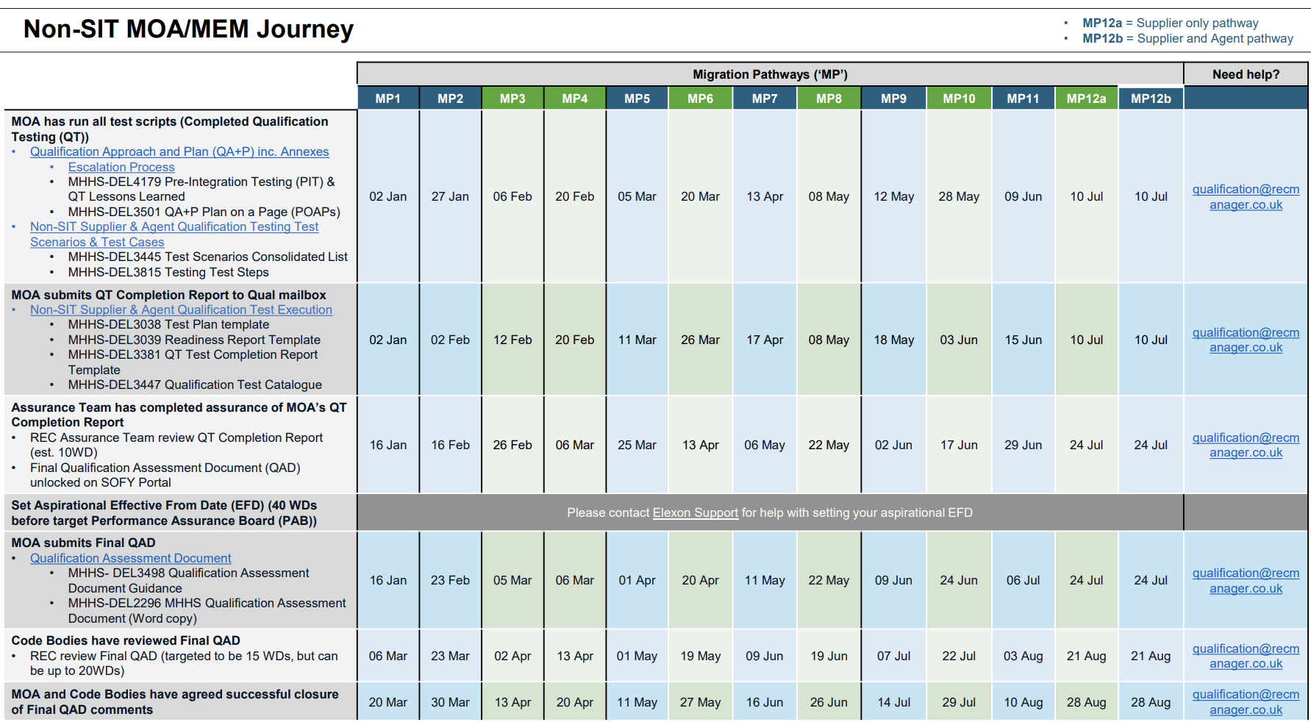The image size is (1311, 722).
Task: Select the 06 May cell under MP7
Action: click(x=765, y=445)
